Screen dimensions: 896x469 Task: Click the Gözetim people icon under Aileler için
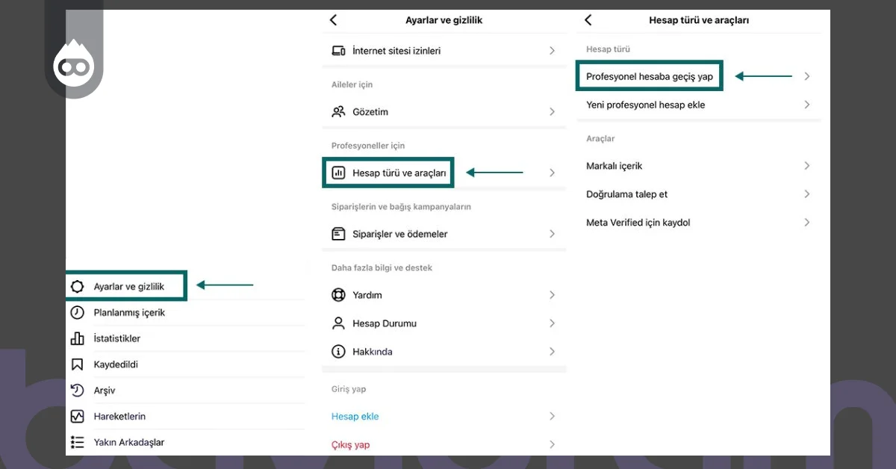tap(339, 111)
